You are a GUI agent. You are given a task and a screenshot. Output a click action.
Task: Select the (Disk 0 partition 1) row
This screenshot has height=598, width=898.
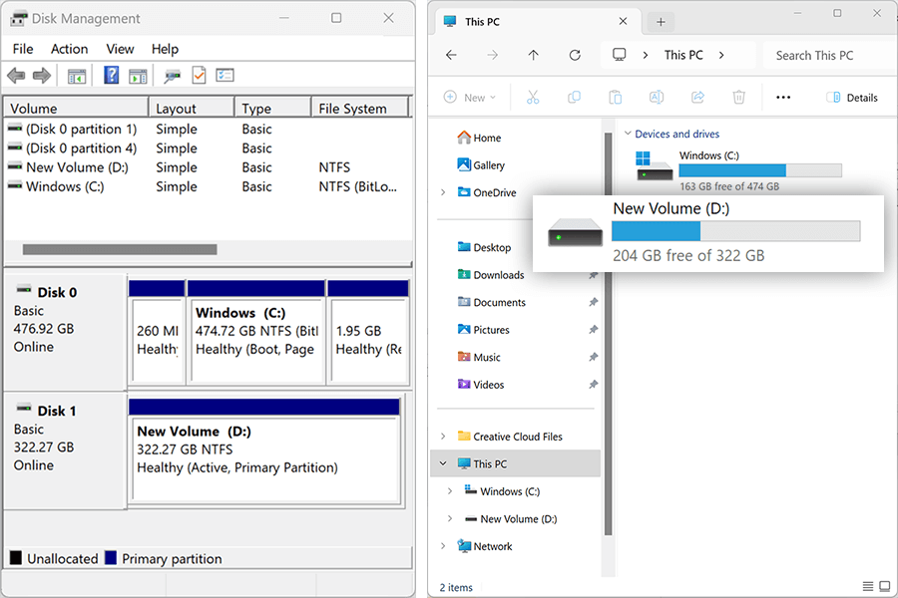coord(208,130)
